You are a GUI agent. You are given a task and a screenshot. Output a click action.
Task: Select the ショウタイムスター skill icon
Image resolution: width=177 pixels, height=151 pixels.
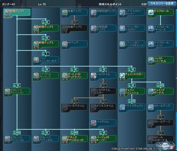pyautogui.click(x=93, y=91)
